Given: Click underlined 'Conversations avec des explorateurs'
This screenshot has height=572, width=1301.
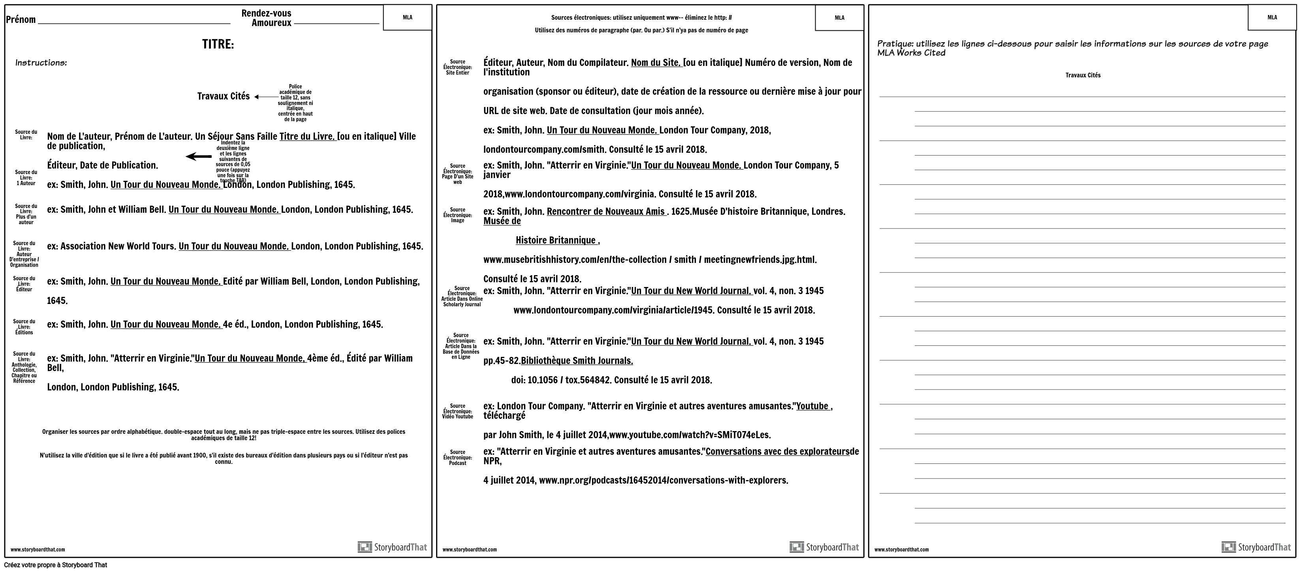Looking at the screenshot, I should (x=777, y=452).
